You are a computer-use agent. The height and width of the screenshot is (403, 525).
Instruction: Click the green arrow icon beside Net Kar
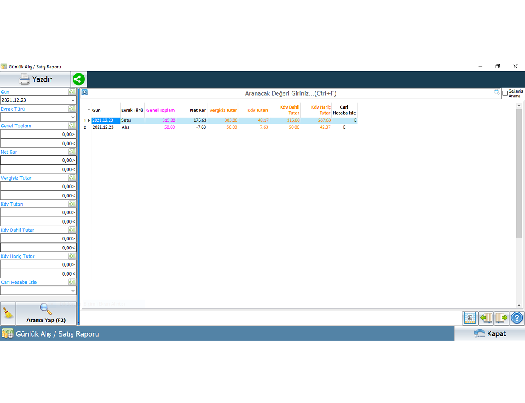[72, 152]
